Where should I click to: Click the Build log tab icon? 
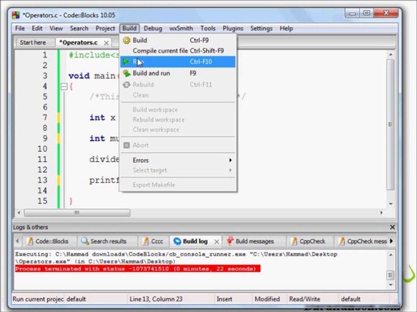pyautogui.click(x=177, y=241)
